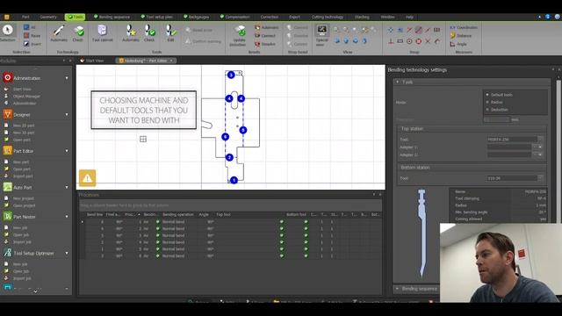This screenshot has width=562, height=316.
Task: Click the Designer module icon
Action: [8, 114]
